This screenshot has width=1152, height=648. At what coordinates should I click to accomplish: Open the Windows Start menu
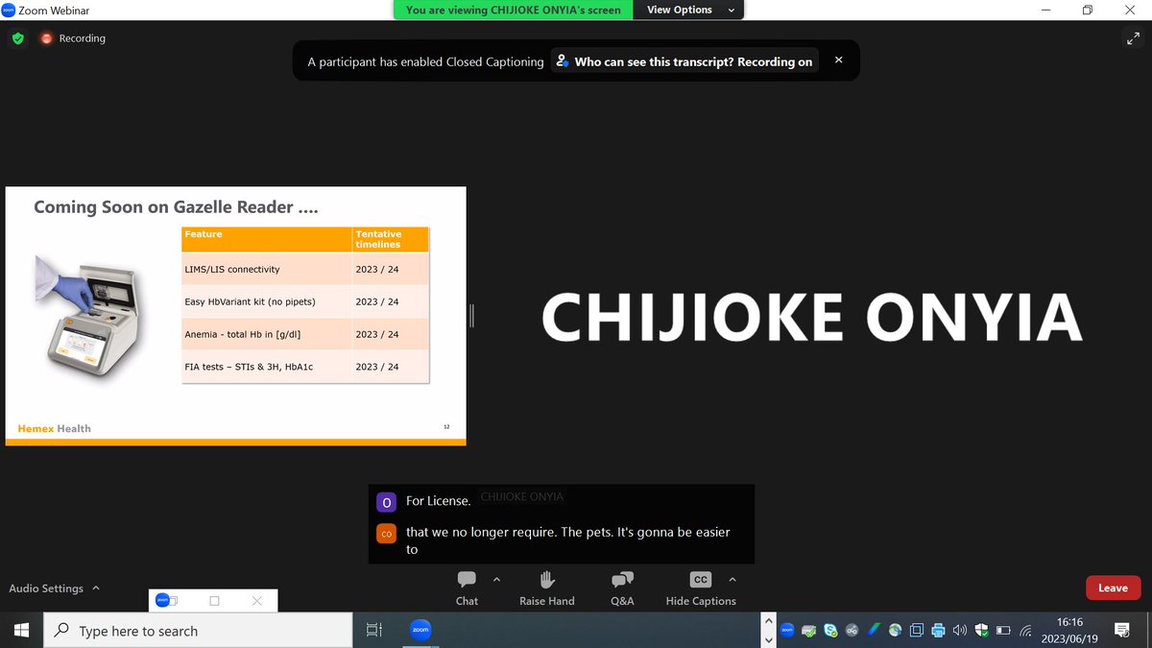[x=21, y=631]
